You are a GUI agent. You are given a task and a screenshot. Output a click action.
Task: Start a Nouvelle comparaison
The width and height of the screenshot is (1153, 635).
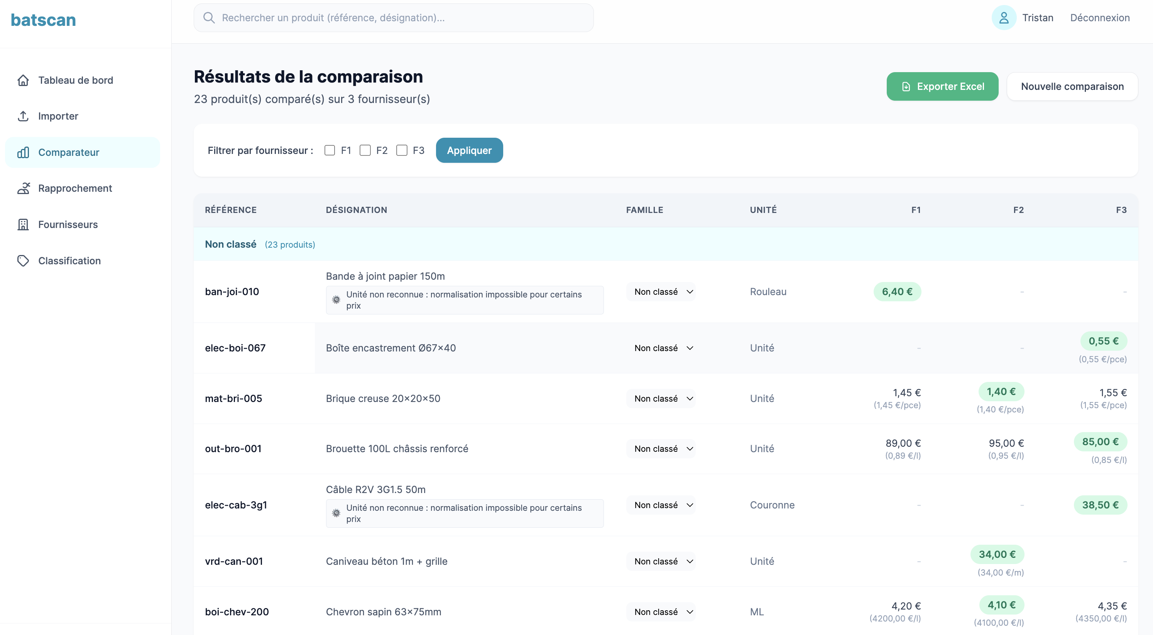1072,86
